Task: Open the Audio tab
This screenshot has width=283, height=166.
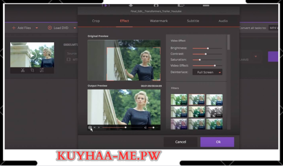Action: tap(223, 21)
